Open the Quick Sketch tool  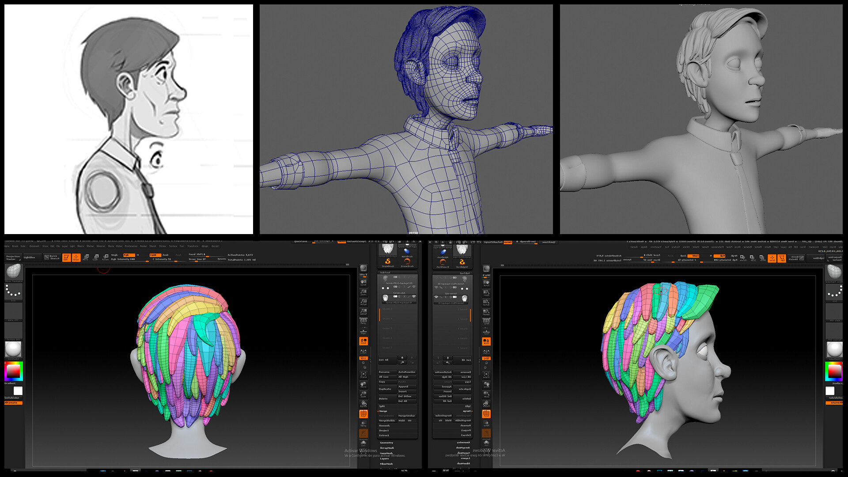click(52, 257)
